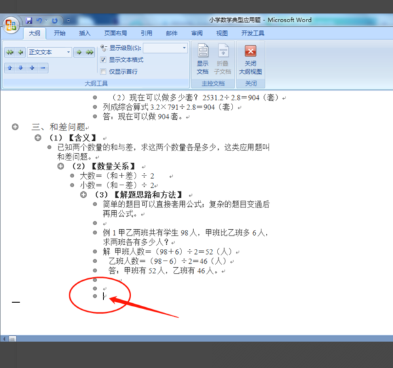The height and width of the screenshot is (368, 393).
Task: Click line (2)现在可以做多少套?
Action: (195, 98)
